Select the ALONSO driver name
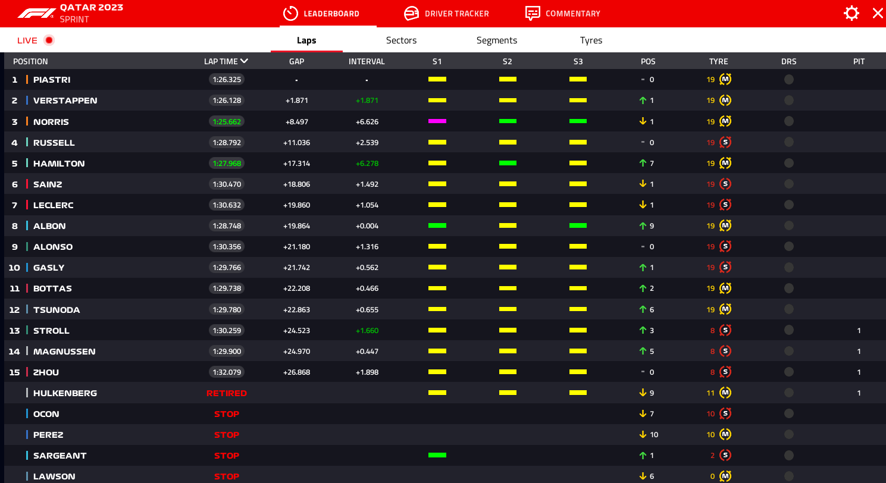886x483 pixels. 53,247
